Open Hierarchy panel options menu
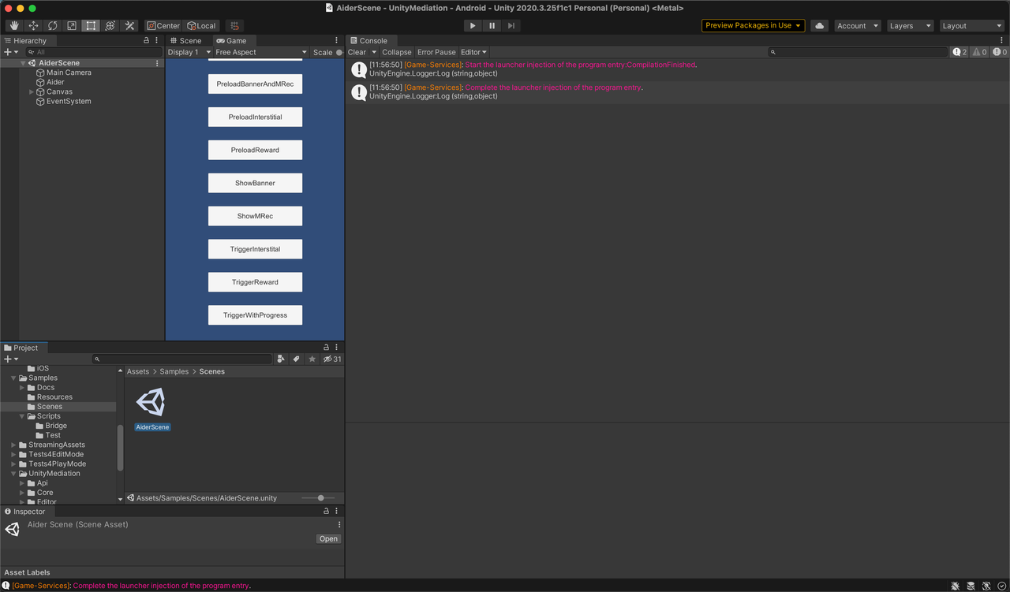The width and height of the screenshot is (1010, 592). click(x=157, y=40)
